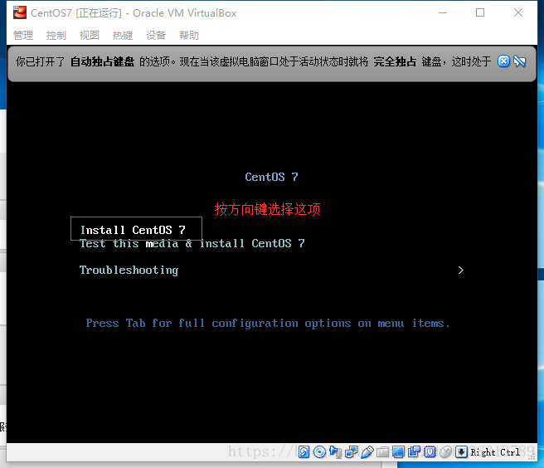The image size is (544, 468).
Task: Open the 热键 menu
Action: 123,35
